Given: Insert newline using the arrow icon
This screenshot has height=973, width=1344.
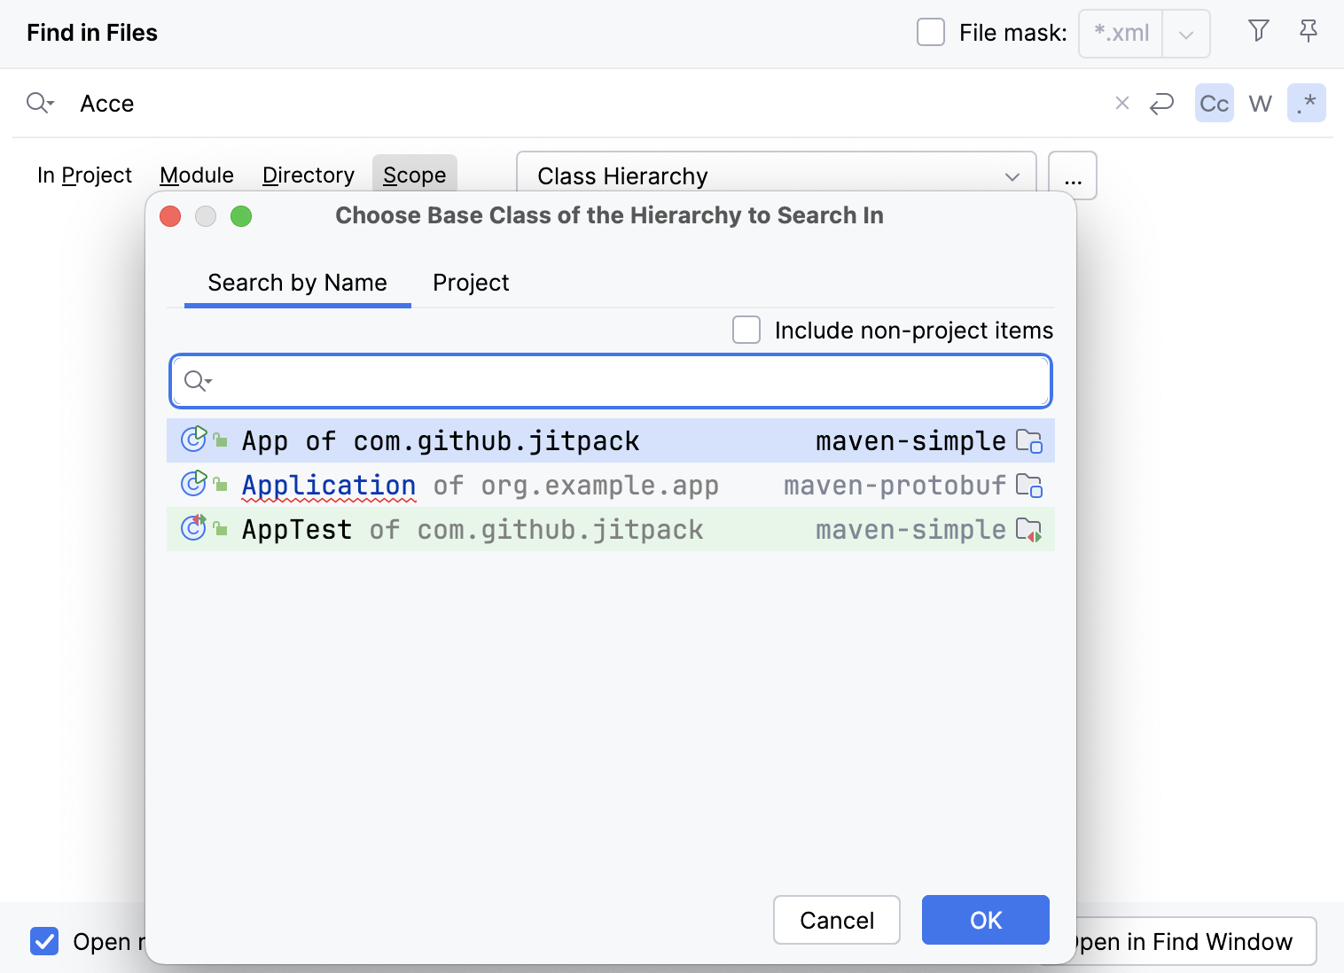Looking at the screenshot, I should 1161,103.
